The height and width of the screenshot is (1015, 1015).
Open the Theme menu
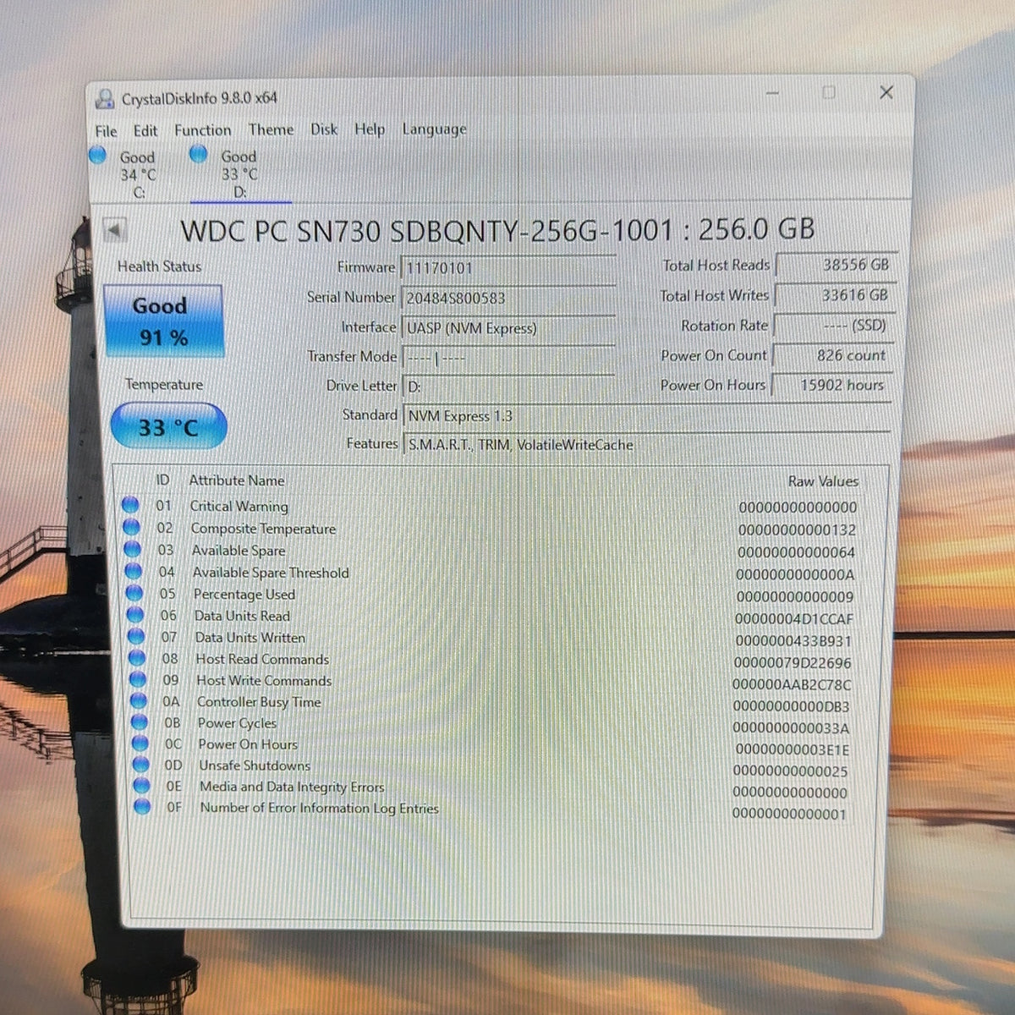tap(271, 129)
